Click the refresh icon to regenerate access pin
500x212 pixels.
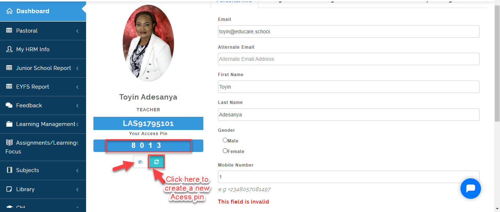156,162
